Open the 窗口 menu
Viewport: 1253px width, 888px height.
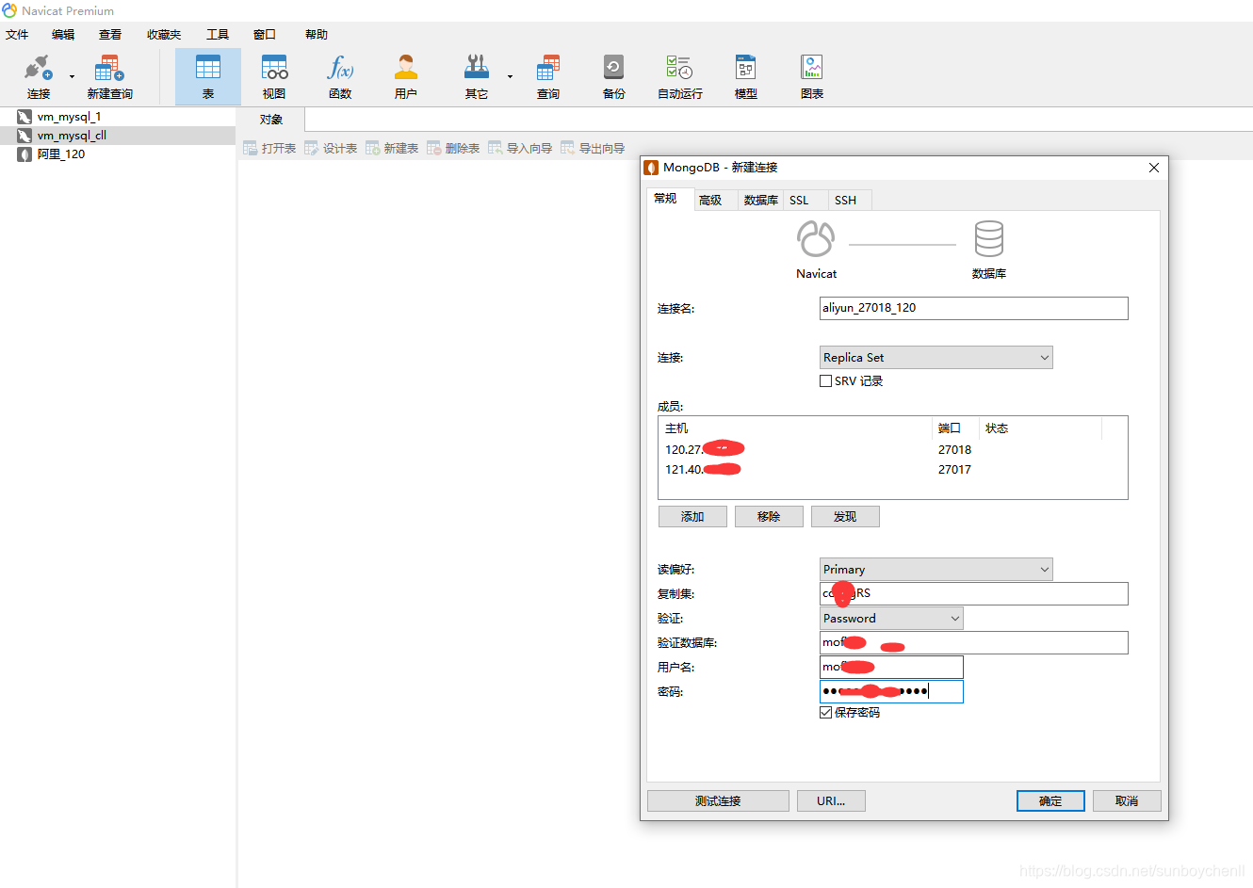tap(265, 35)
